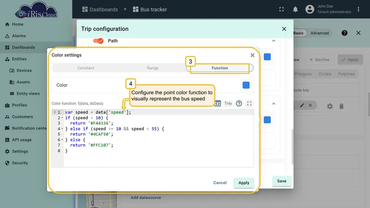Select the Constant color mode
Viewport: 370px width, 208px height.
(86, 68)
